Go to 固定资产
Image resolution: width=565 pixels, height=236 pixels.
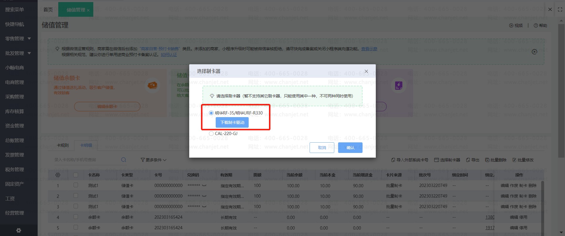(x=15, y=184)
